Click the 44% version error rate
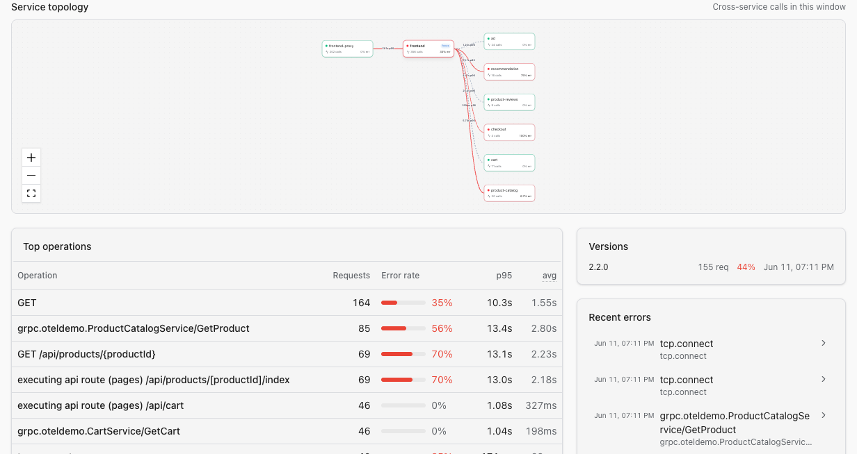857x454 pixels. coord(746,267)
